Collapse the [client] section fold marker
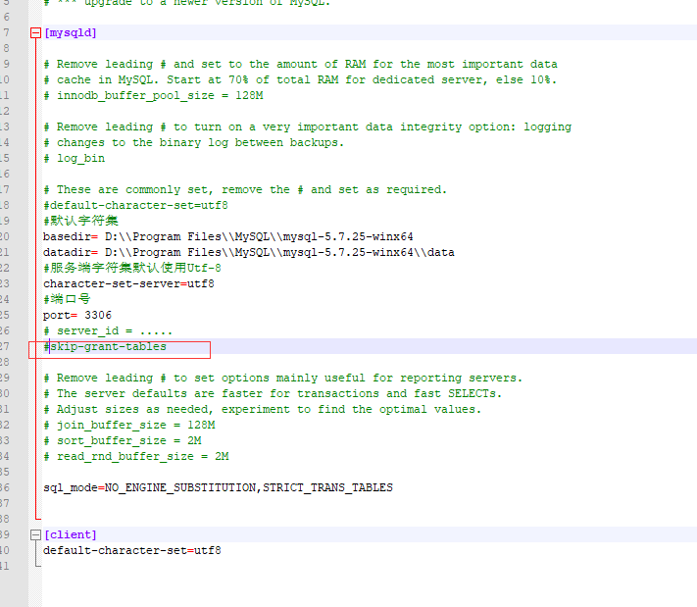The width and height of the screenshot is (697, 607). 35,534
